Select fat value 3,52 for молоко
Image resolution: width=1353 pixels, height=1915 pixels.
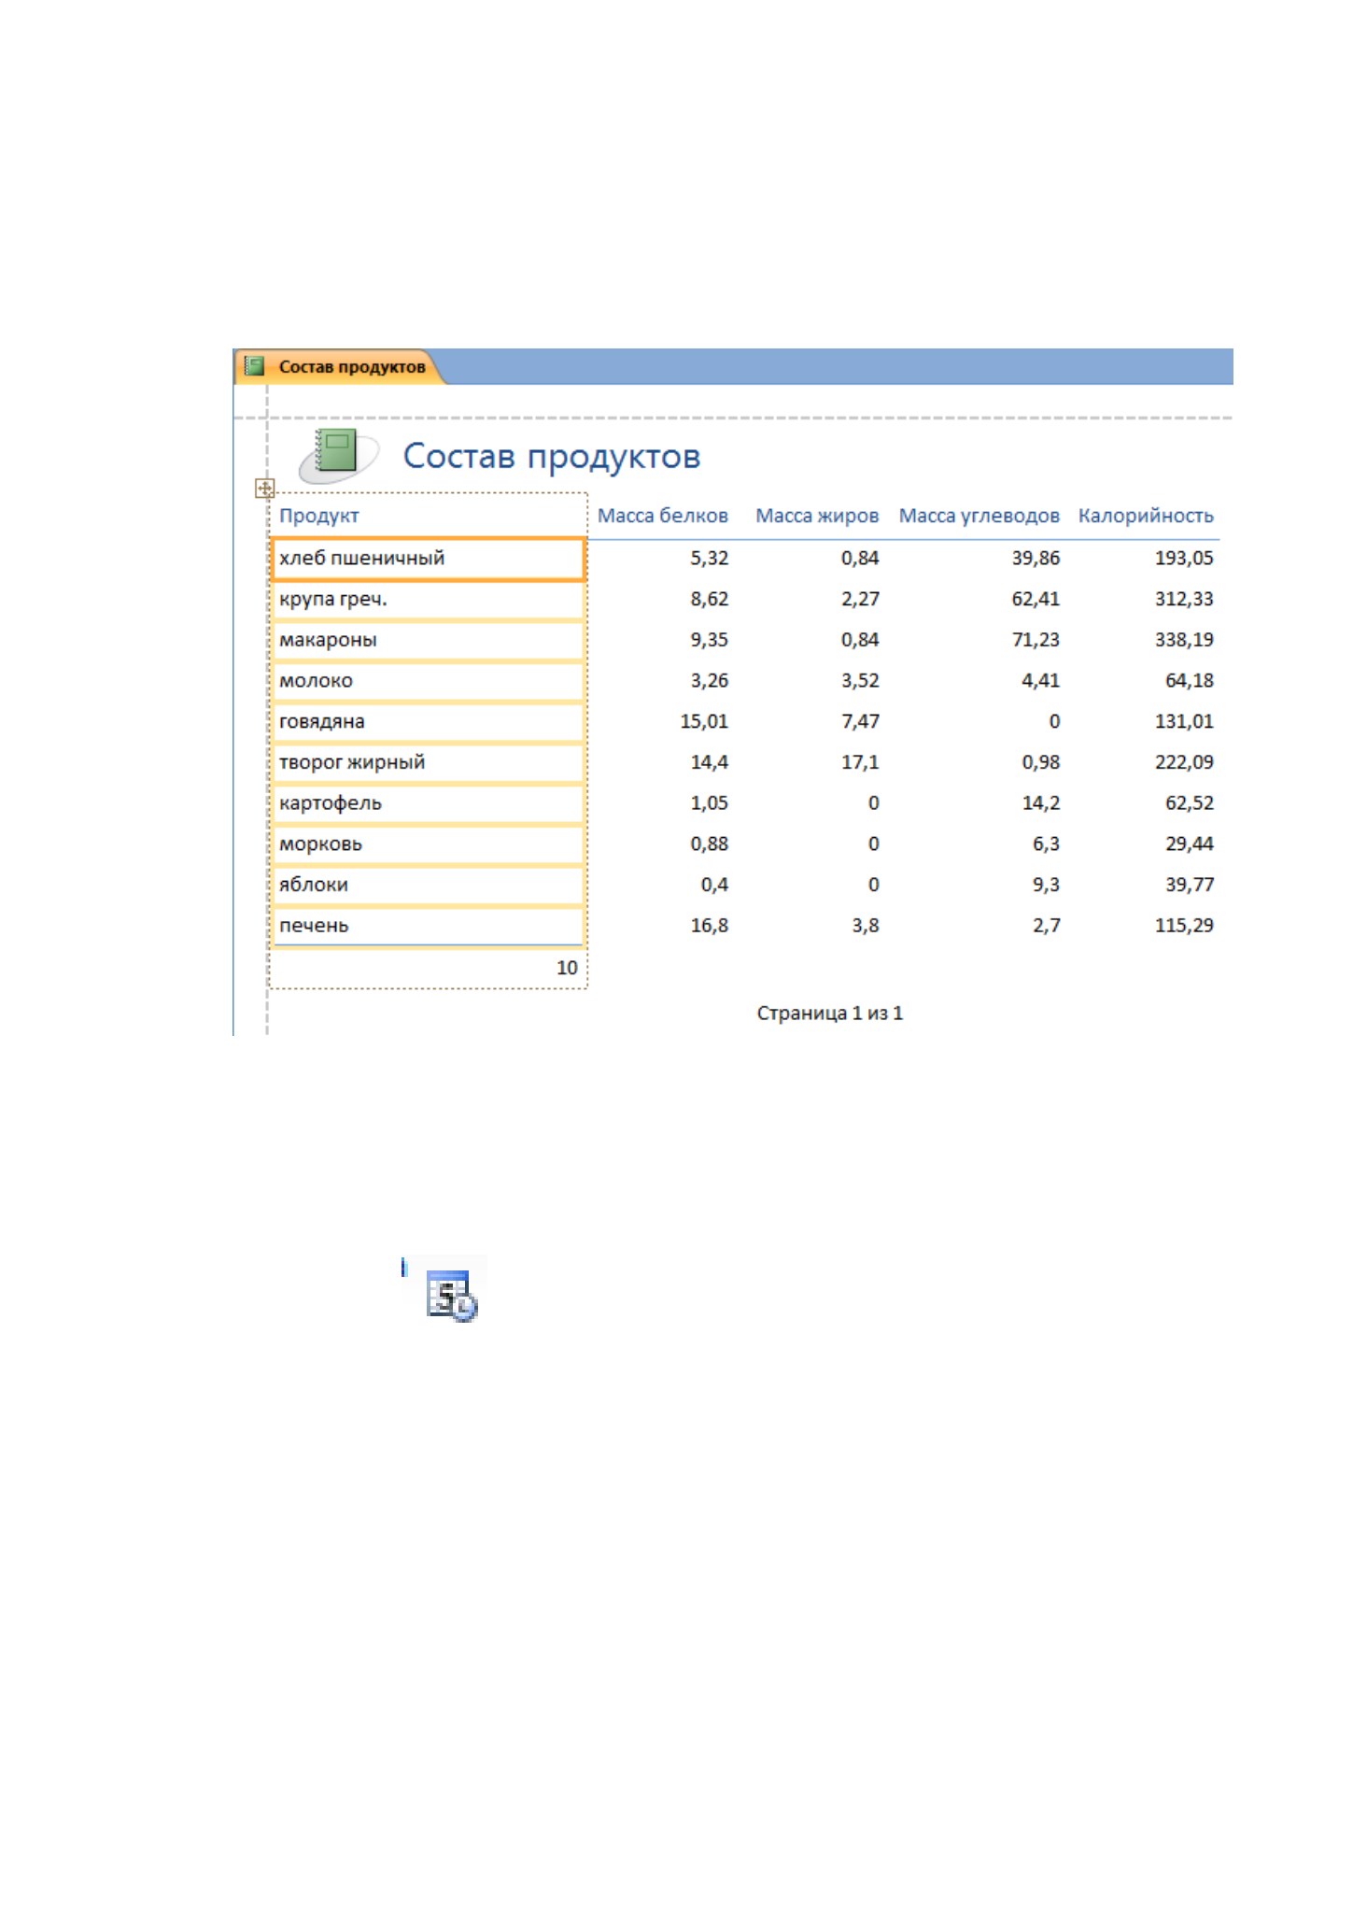tap(860, 681)
